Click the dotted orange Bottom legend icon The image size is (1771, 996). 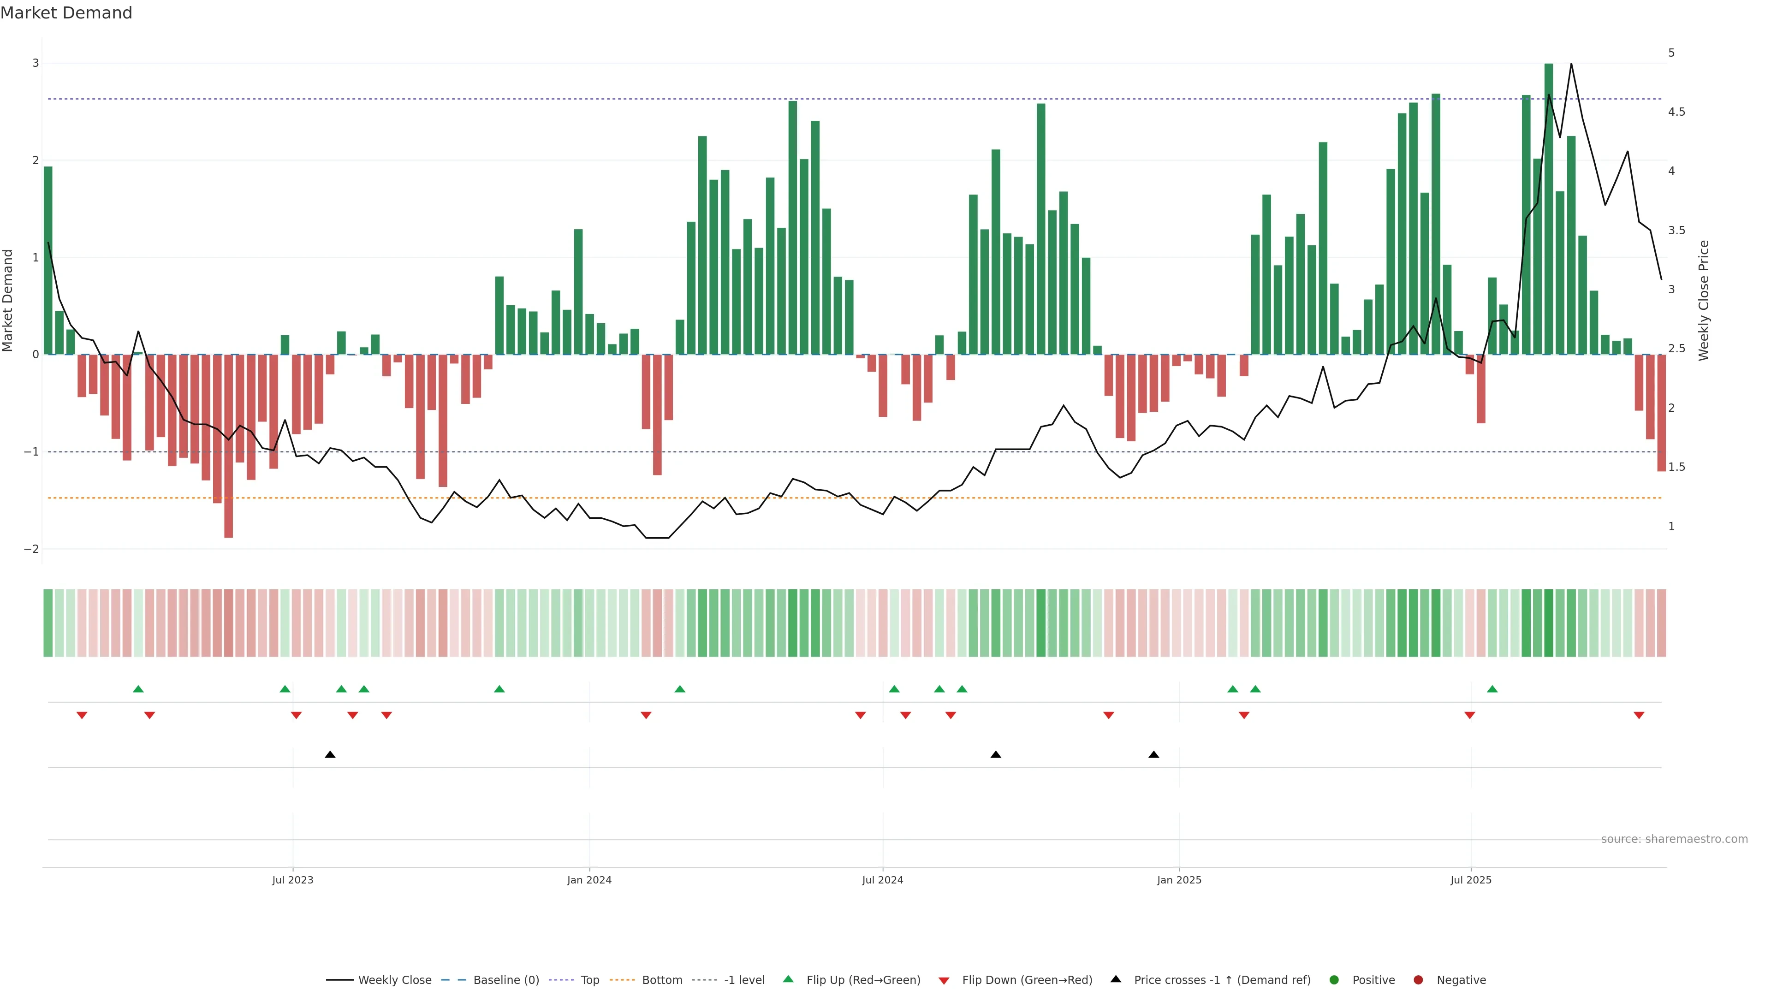click(x=622, y=979)
